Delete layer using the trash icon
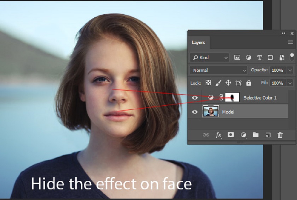 (x=280, y=135)
